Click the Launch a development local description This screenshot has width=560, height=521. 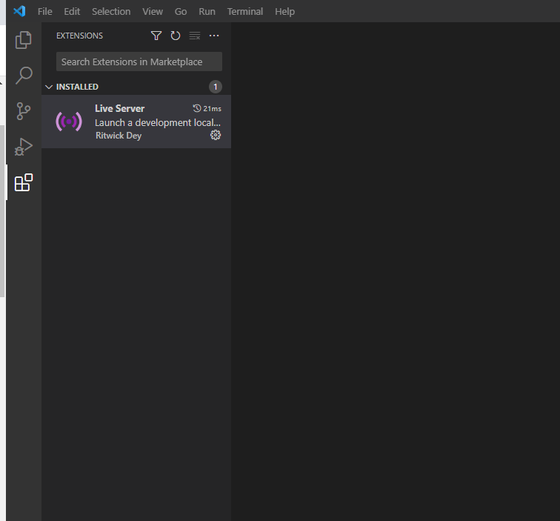click(x=158, y=122)
